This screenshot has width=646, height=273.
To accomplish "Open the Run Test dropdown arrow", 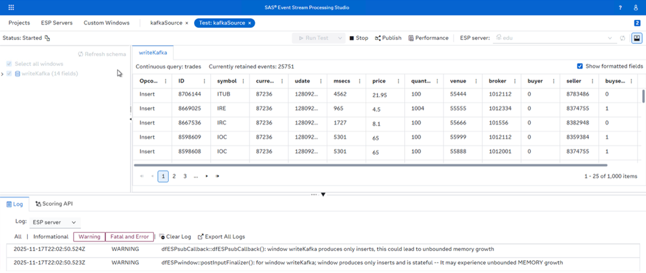I will click(340, 38).
